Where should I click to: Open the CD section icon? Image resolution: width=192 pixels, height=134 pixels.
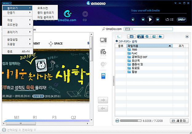85,16
